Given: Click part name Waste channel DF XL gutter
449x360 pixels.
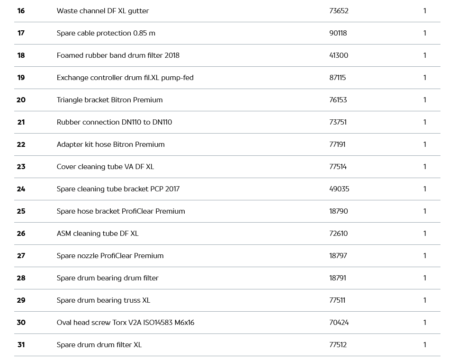Looking at the screenshot, I should (103, 11).
